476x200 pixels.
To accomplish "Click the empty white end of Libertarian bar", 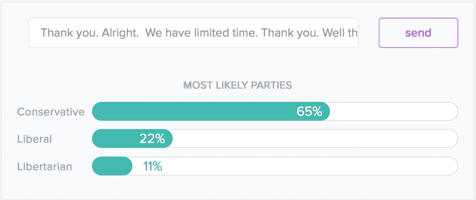I will (307, 167).
